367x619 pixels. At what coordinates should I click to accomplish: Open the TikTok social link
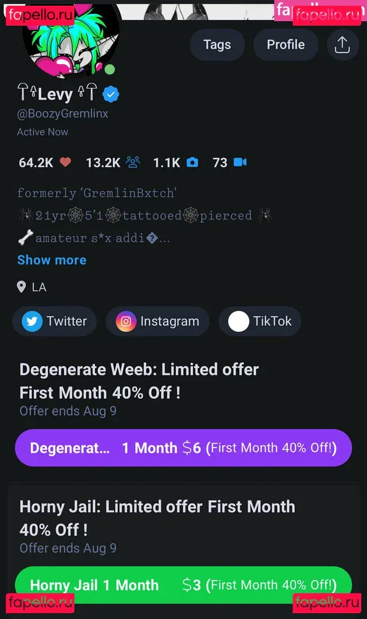point(260,322)
